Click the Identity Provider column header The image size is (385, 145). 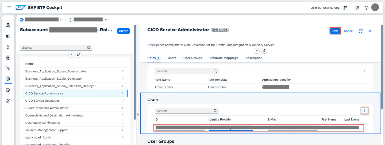pyautogui.click(x=220, y=120)
